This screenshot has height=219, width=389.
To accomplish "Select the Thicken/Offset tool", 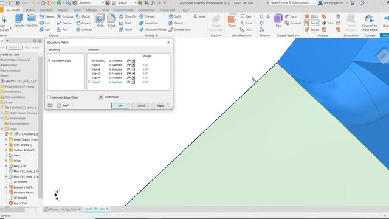I will coord(153,29).
